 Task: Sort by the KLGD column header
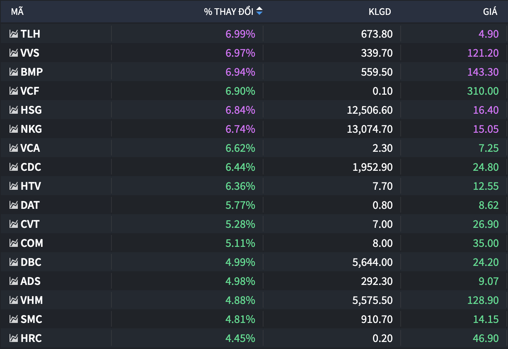(380, 12)
